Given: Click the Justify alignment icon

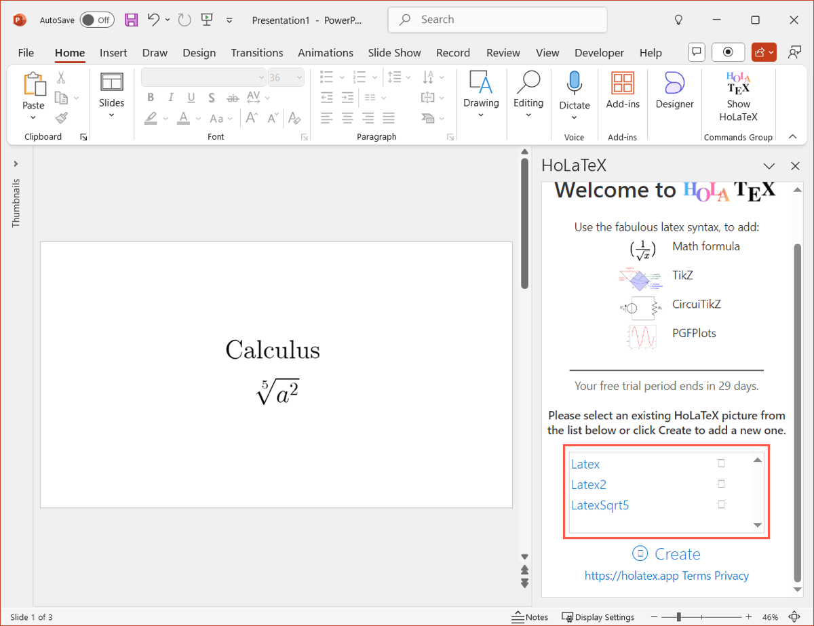Looking at the screenshot, I should 389,118.
